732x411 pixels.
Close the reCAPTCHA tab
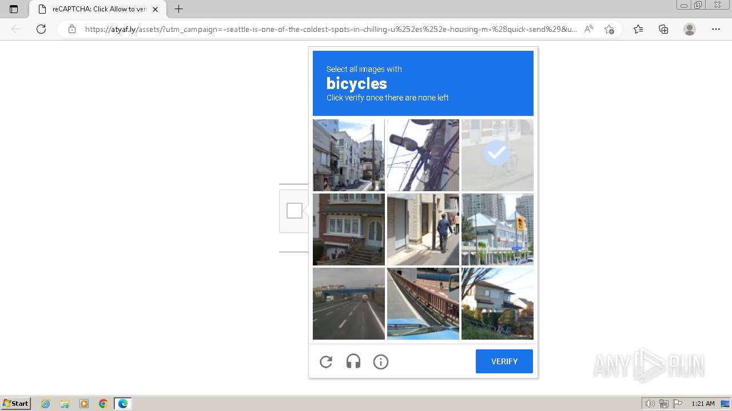[155, 9]
